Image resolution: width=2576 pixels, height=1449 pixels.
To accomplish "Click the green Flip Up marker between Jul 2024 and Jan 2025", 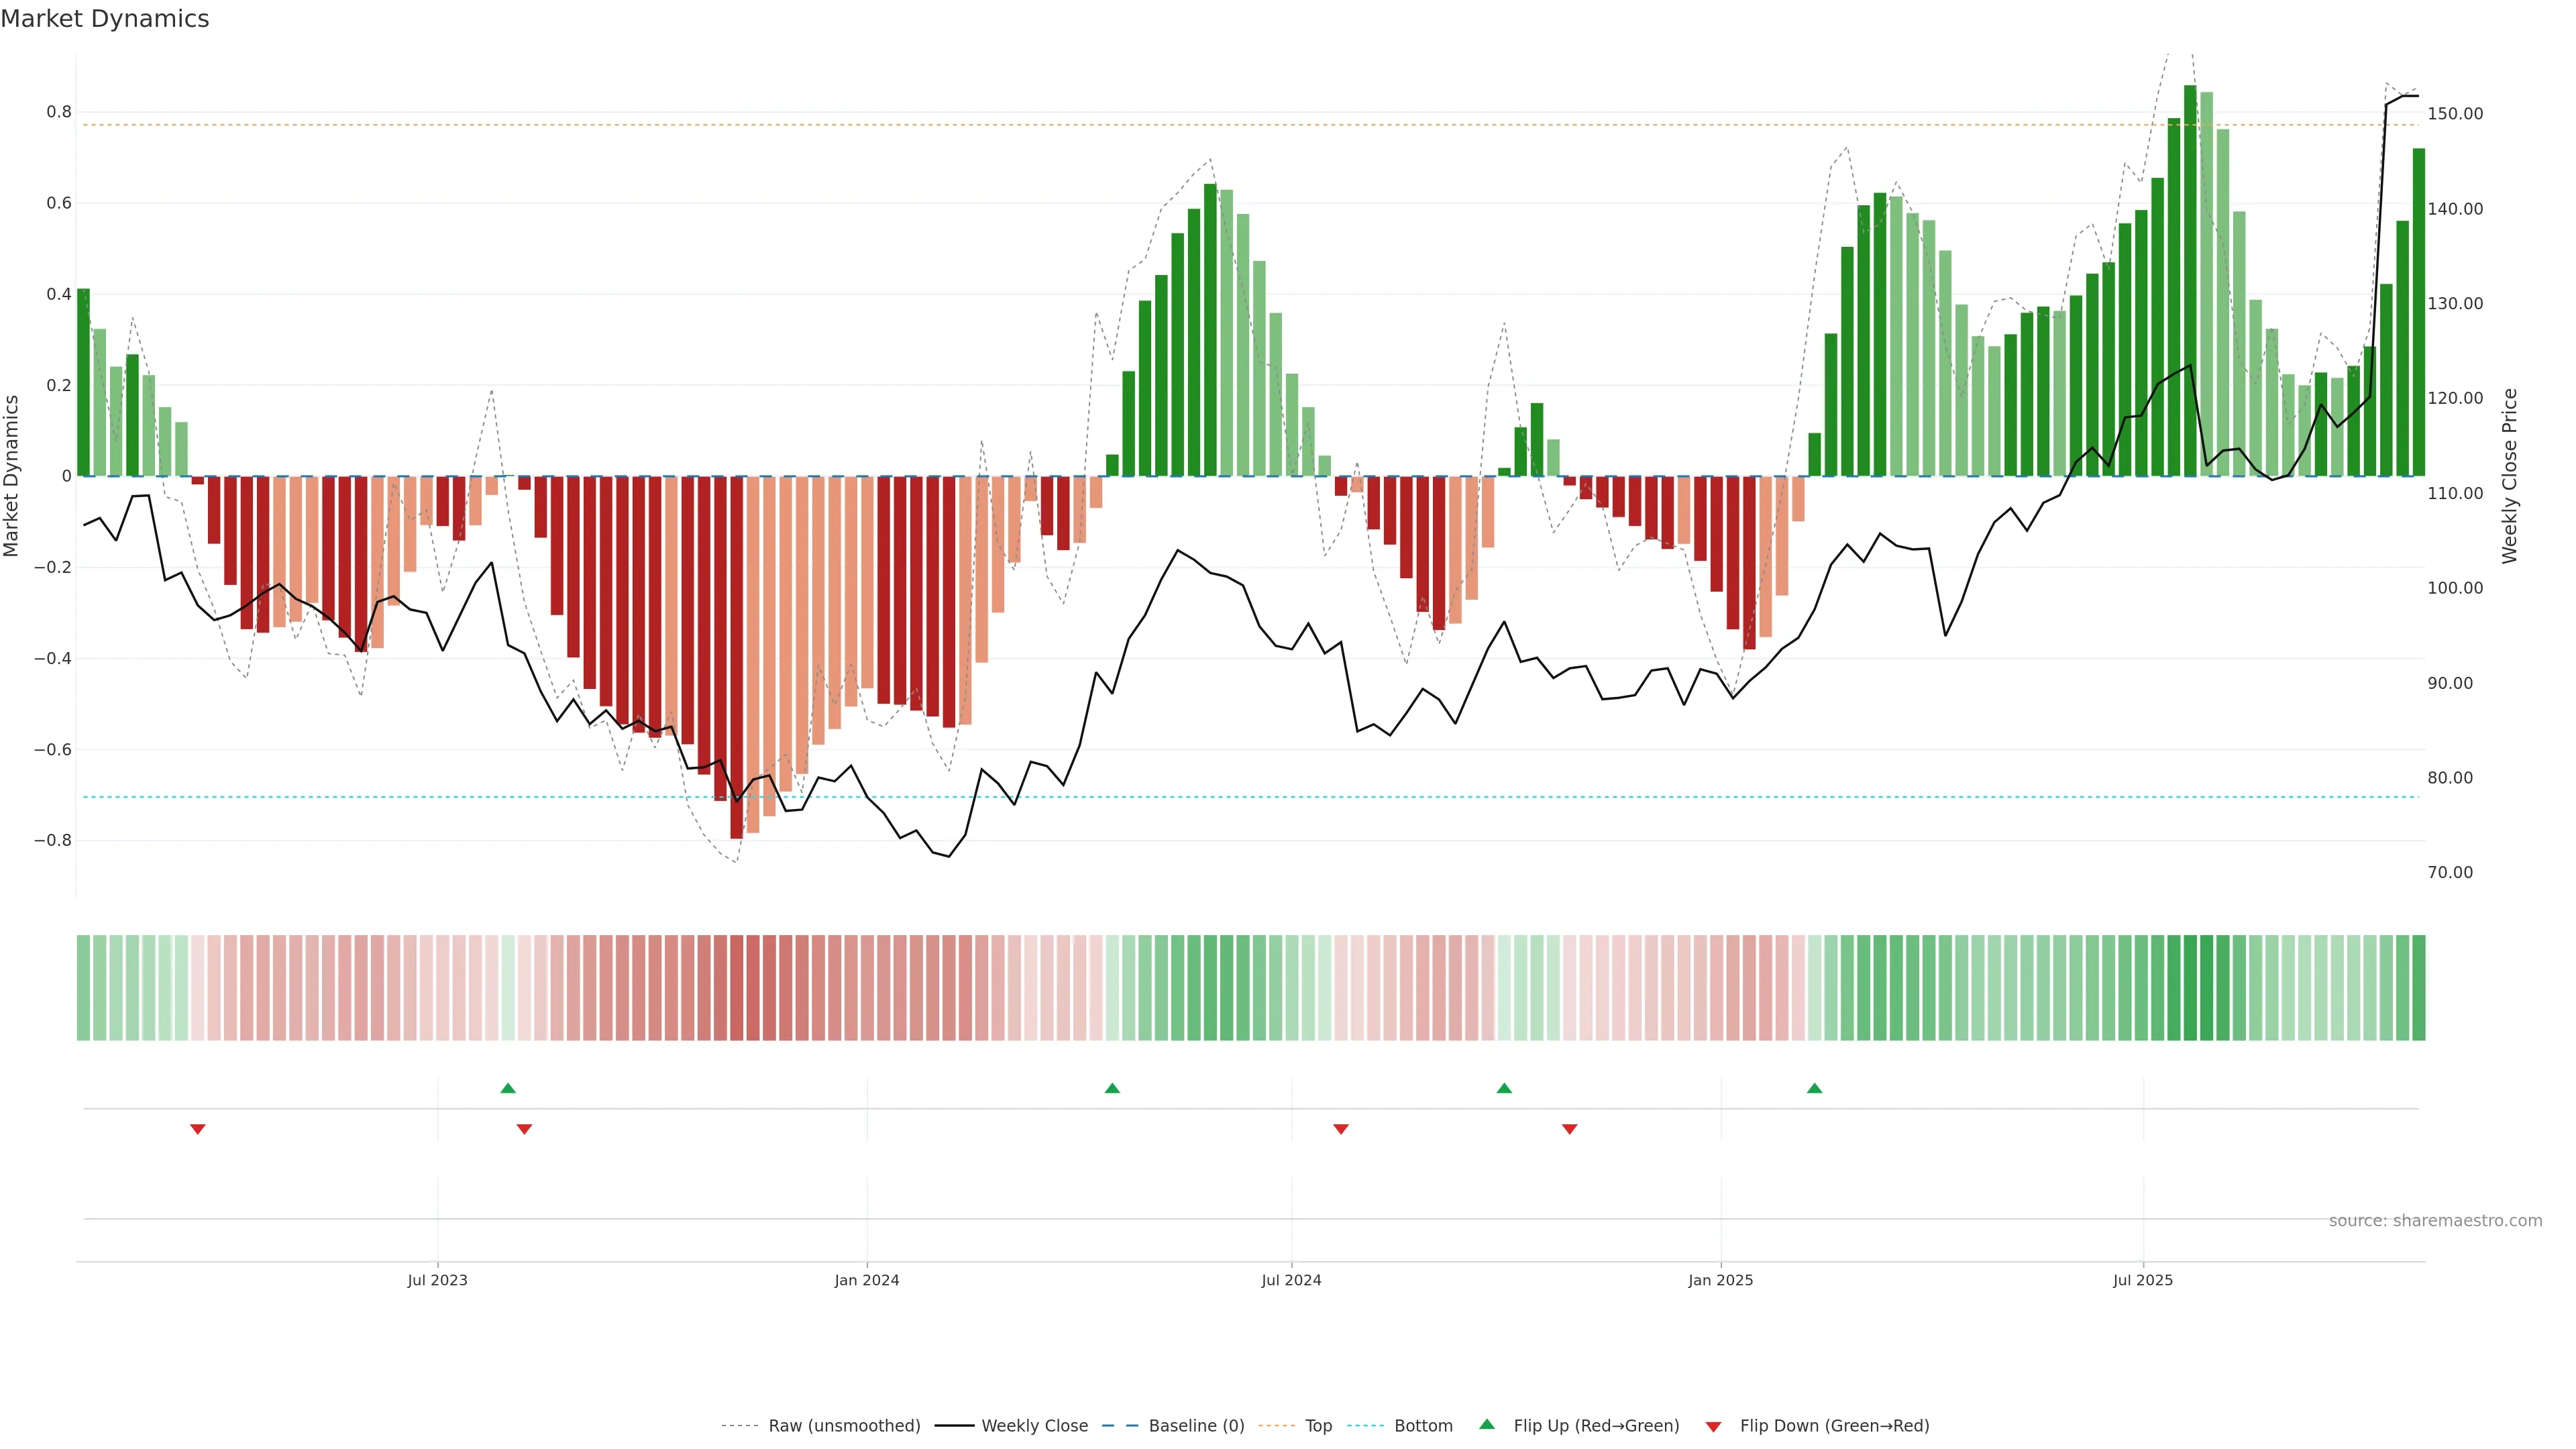I will [x=1504, y=1088].
